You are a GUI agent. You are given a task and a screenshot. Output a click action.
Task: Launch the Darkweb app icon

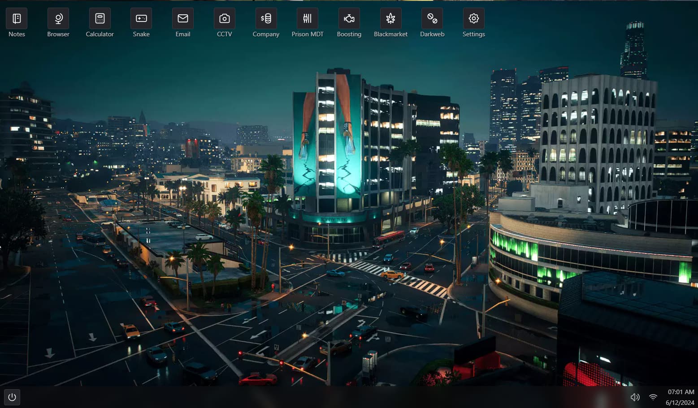[x=432, y=18]
